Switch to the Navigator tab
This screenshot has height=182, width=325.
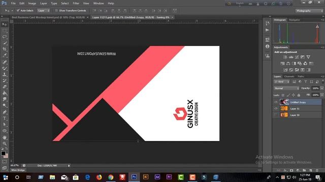(295, 20)
